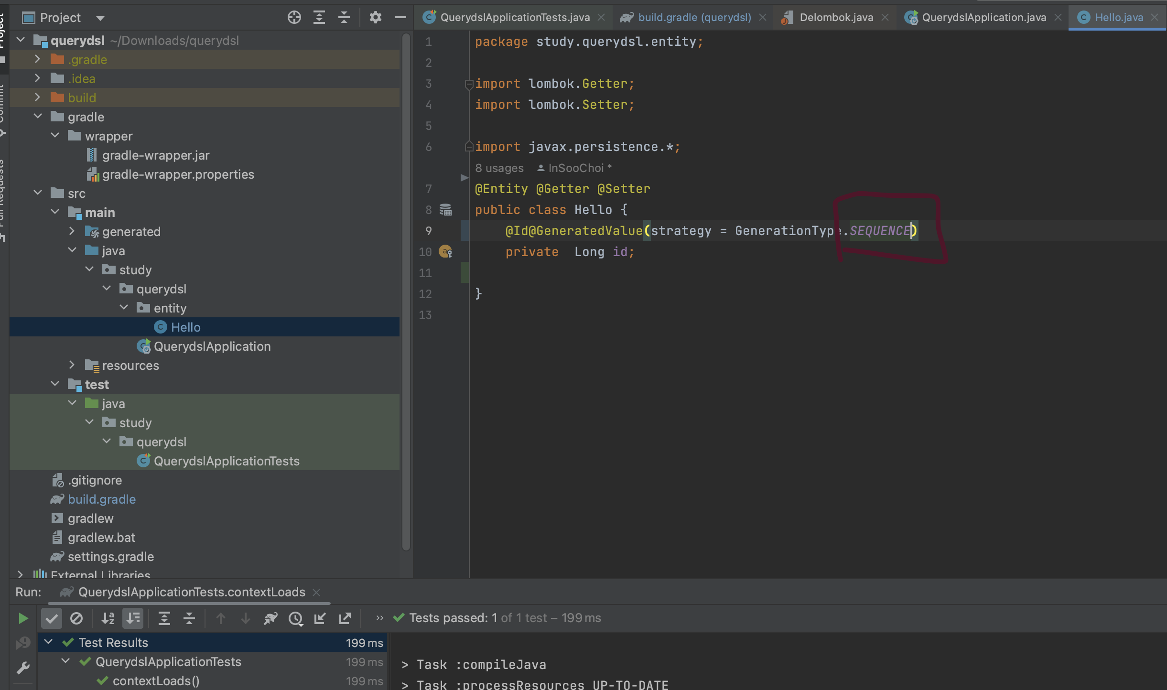
Task: Click the Rerun test play button
Action: tap(22, 618)
